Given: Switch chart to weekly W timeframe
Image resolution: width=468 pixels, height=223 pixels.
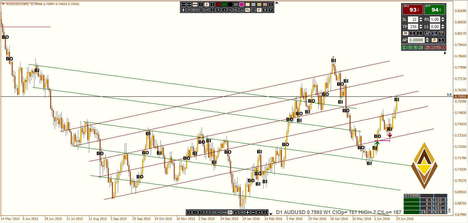Looking at the screenshot, I should [x=236, y=213].
